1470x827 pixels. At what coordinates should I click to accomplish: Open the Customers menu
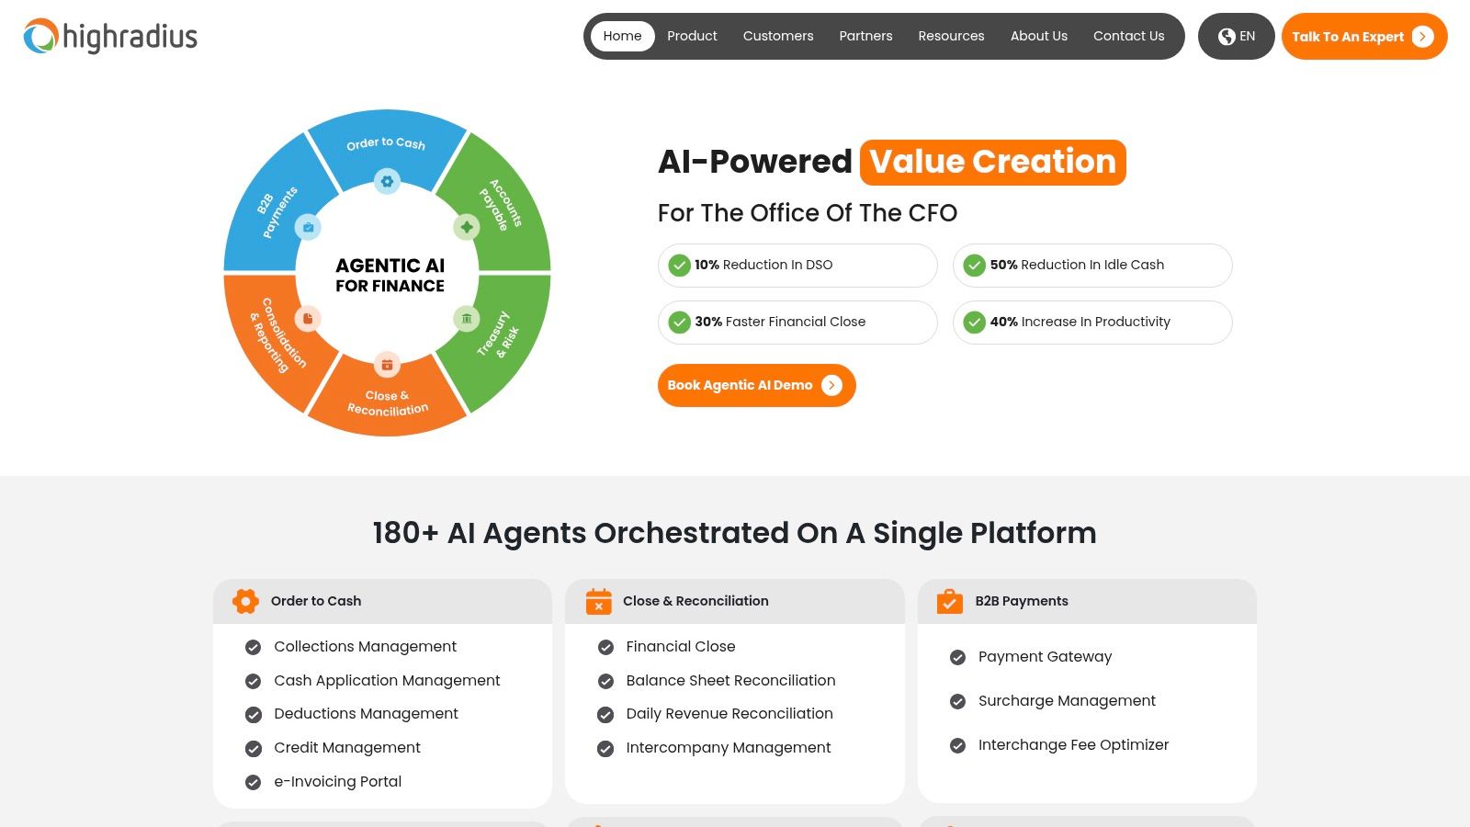[778, 36]
